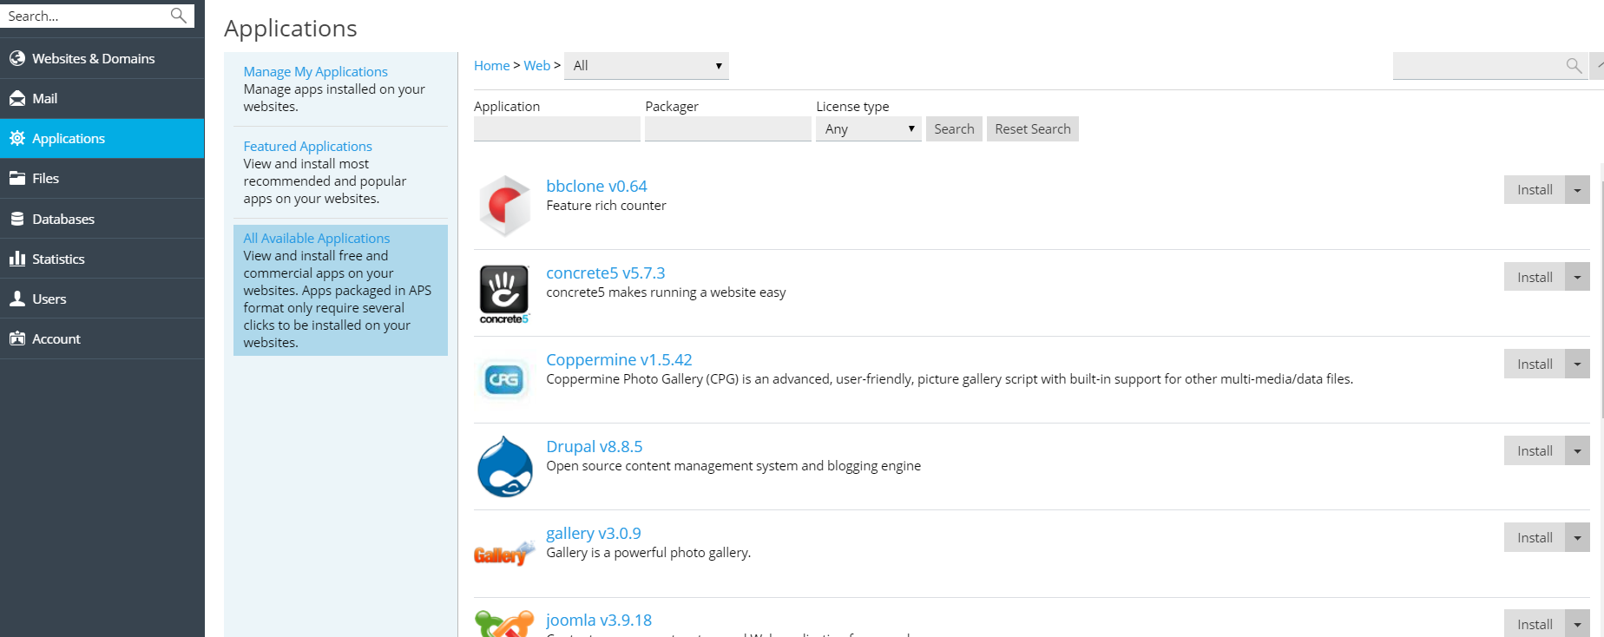Image resolution: width=1604 pixels, height=637 pixels.
Task: Expand the concrete5 Install options arrow
Action: pyautogui.click(x=1577, y=277)
